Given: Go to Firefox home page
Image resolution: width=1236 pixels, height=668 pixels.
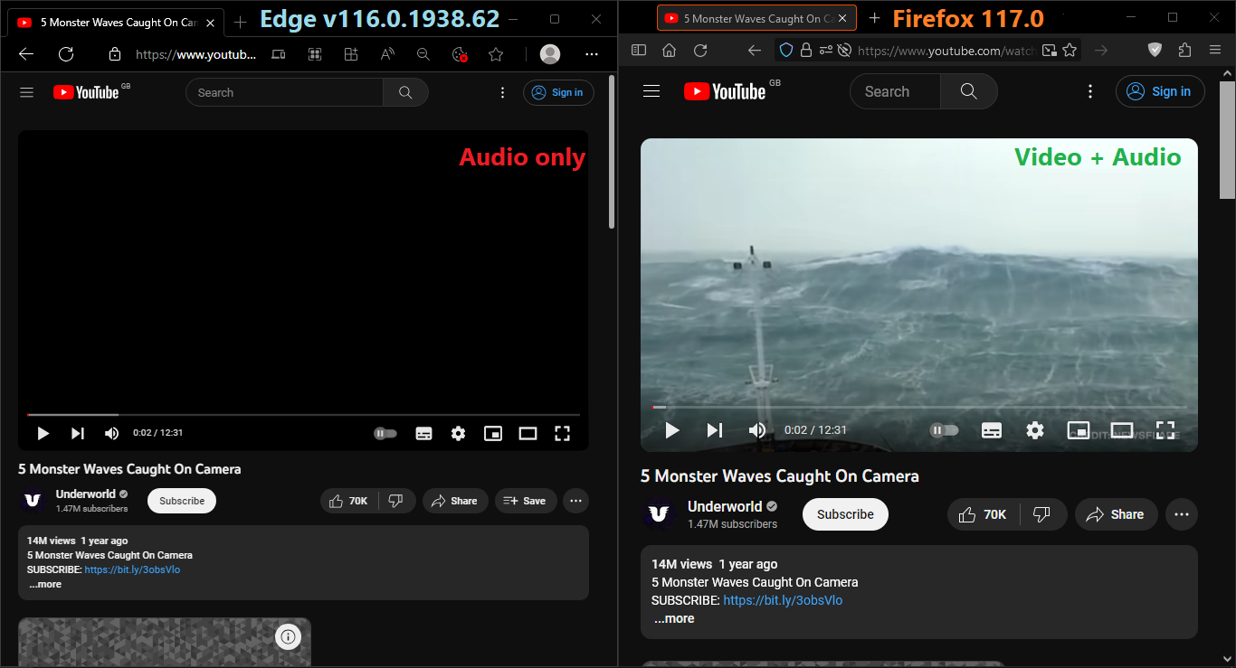Looking at the screenshot, I should (x=670, y=51).
